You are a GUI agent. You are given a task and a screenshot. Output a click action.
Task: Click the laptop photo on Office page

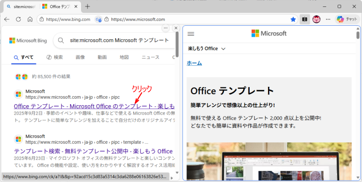pos(269,161)
